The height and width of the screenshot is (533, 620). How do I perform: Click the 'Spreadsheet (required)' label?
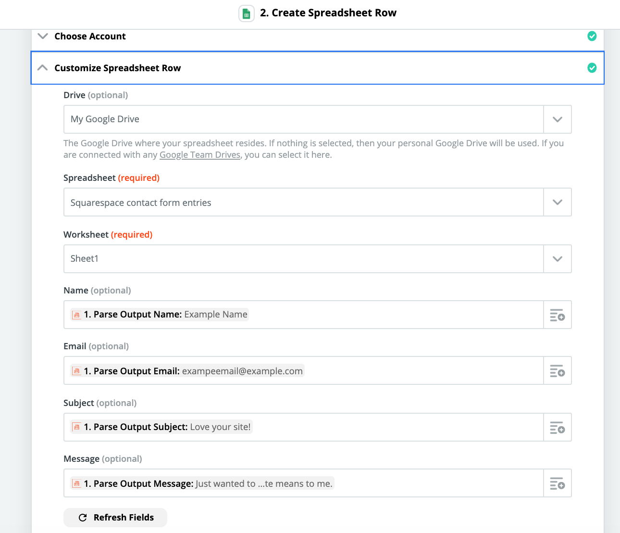point(112,178)
